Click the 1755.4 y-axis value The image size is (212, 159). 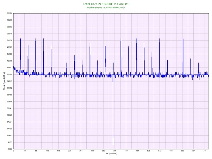point(9,122)
